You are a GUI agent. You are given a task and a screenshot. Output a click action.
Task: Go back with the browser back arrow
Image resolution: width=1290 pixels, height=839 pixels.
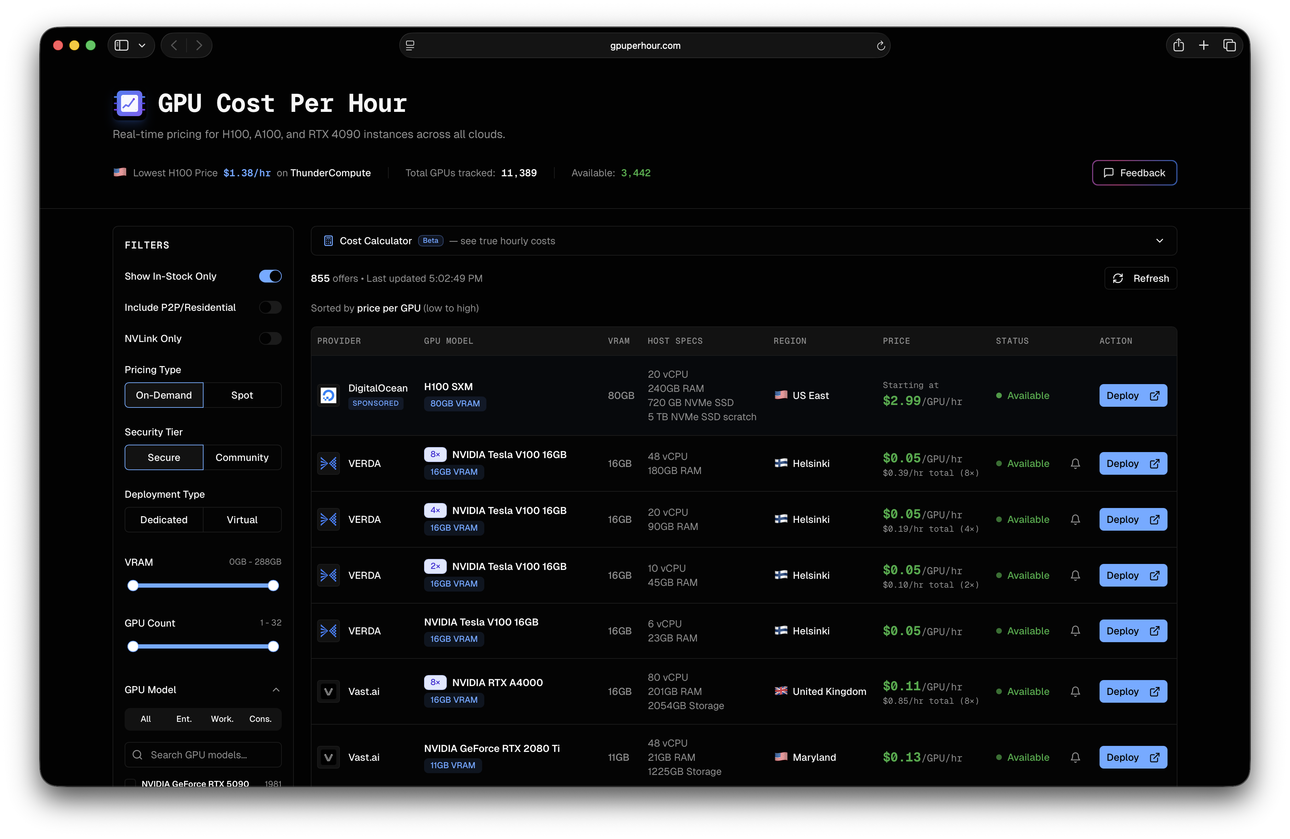pyautogui.click(x=174, y=46)
